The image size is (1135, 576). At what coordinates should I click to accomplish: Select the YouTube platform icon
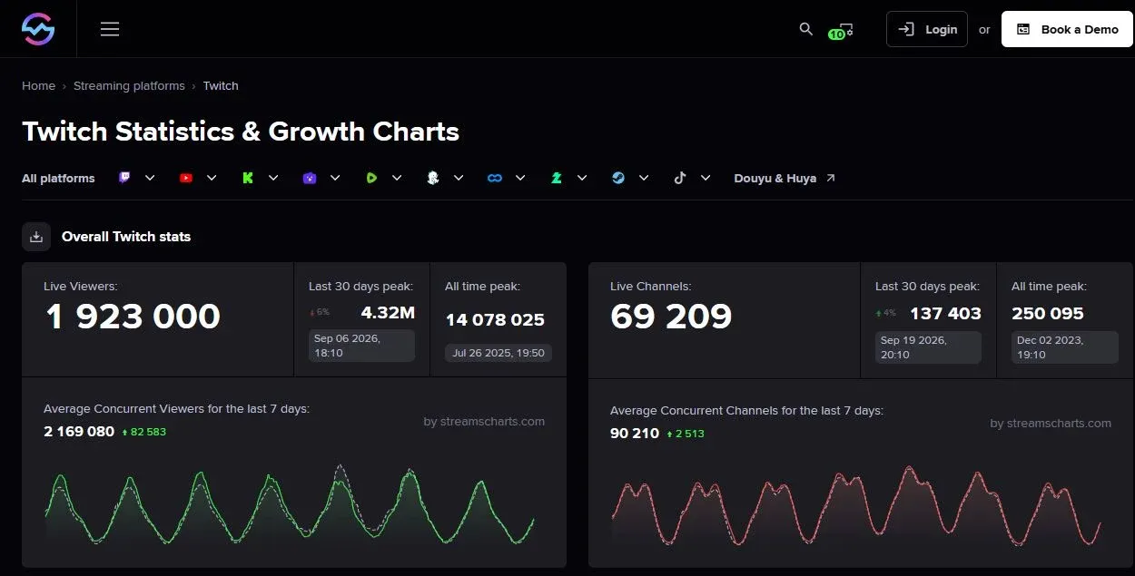tap(186, 178)
